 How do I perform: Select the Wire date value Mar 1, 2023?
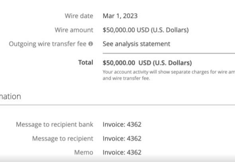click(120, 16)
